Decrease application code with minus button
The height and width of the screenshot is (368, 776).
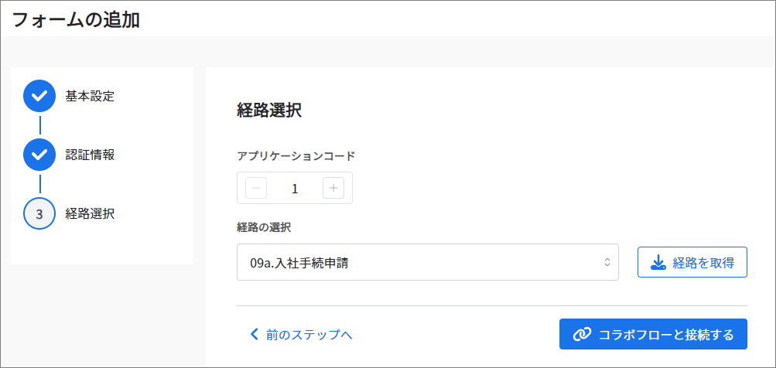click(256, 188)
